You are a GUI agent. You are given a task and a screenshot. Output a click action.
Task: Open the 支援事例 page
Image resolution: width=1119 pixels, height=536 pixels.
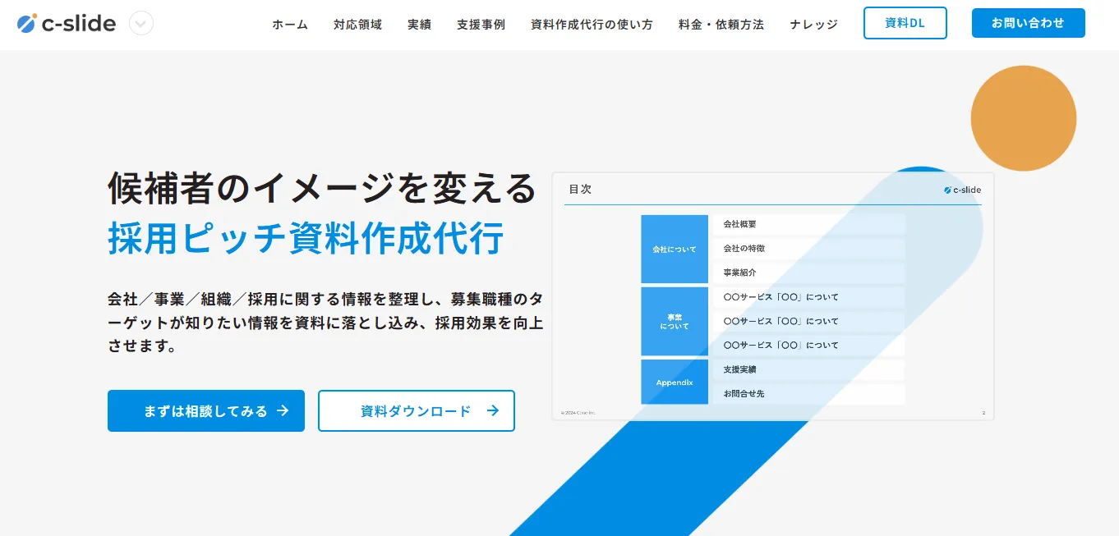pyautogui.click(x=481, y=25)
